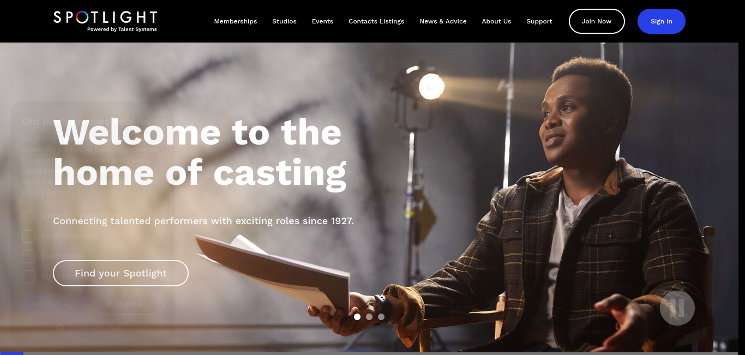Click the Show Details gear icon
Image resolution: width=745 pixels, height=355 pixels.
(61, 327)
